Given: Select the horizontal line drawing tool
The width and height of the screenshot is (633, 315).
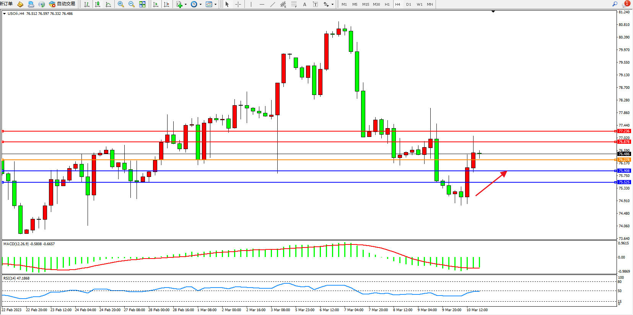Looking at the screenshot, I should (x=262, y=4).
